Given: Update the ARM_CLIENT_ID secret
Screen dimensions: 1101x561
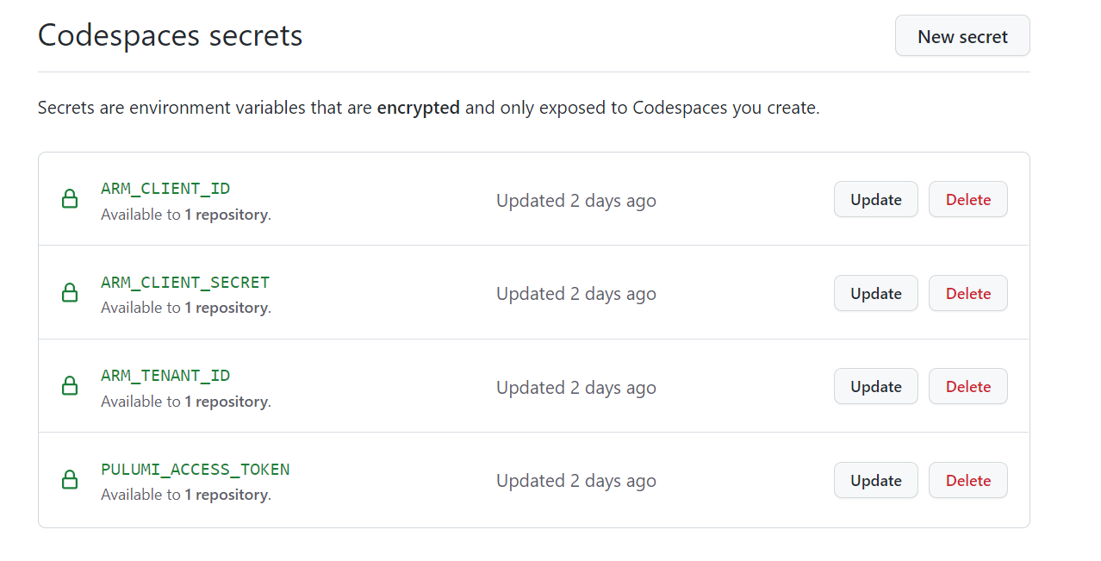Looking at the screenshot, I should [x=875, y=199].
